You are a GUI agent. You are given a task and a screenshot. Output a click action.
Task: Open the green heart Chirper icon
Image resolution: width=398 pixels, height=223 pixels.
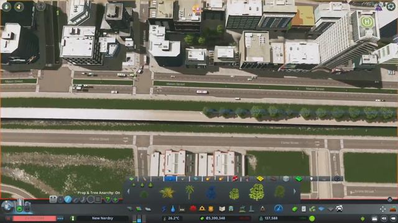tap(363, 219)
